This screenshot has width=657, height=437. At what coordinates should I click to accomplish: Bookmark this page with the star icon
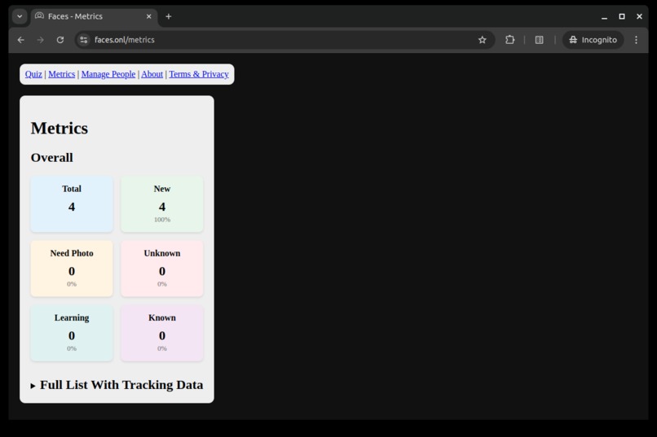pos(483,40)
